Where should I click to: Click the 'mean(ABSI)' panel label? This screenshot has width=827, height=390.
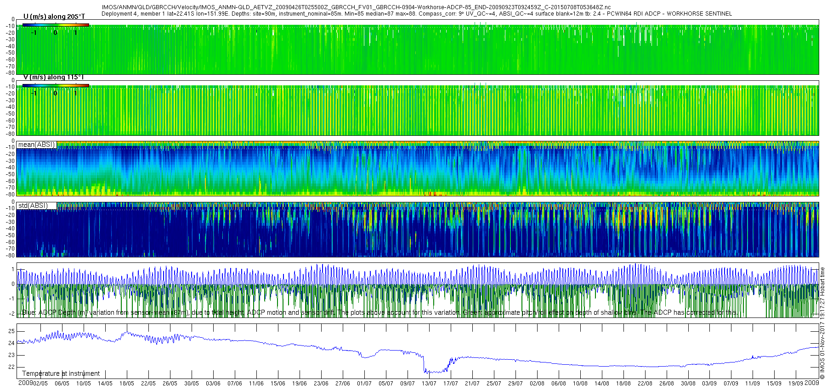click(36, 145)
